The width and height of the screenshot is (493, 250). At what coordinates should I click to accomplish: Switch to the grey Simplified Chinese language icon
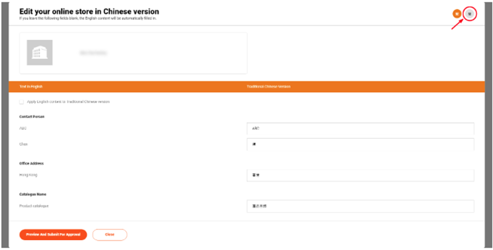coord(470,14)
